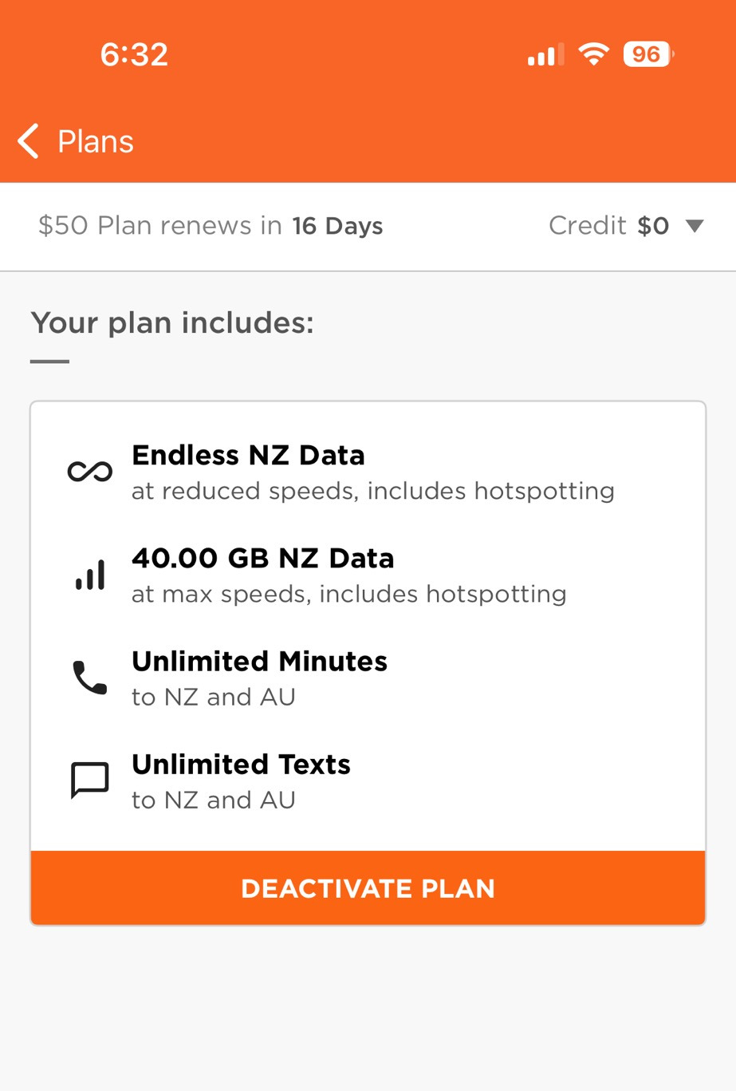Tap the cellular signal strength icon
Viewport: 736px width, 1091px height.
[x=545, y=55]
